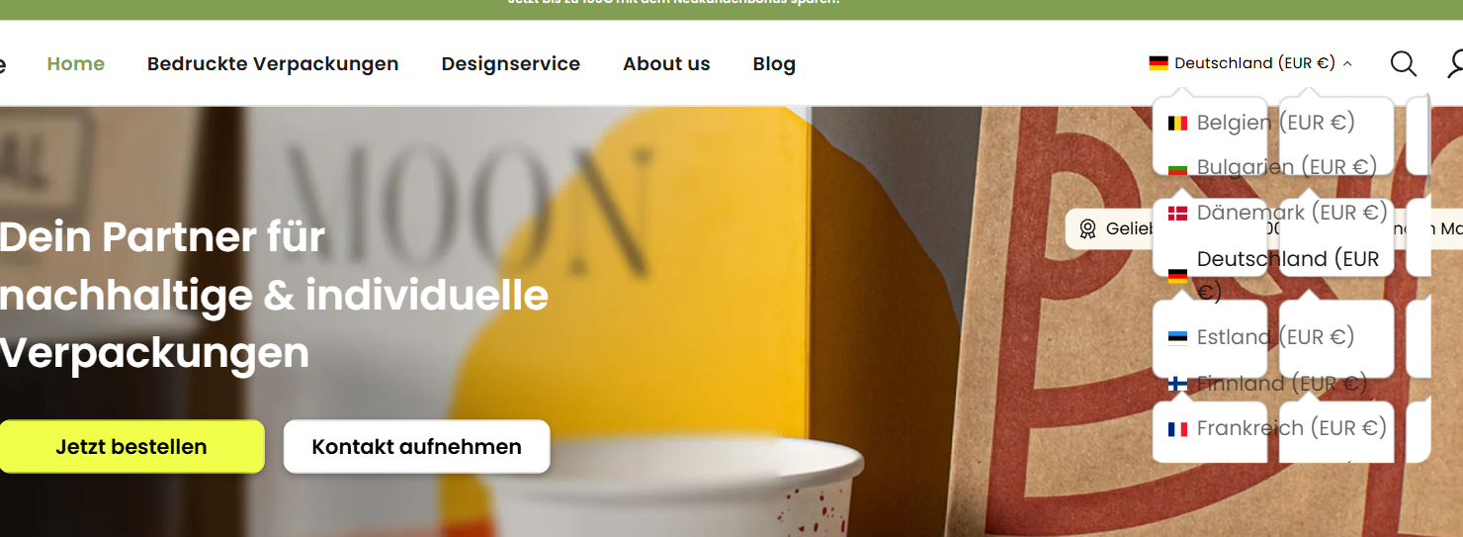Select Deutschland (EUR €) in the list
1463x537 pixels.
pyautogui.click(x=1273, y=275)
